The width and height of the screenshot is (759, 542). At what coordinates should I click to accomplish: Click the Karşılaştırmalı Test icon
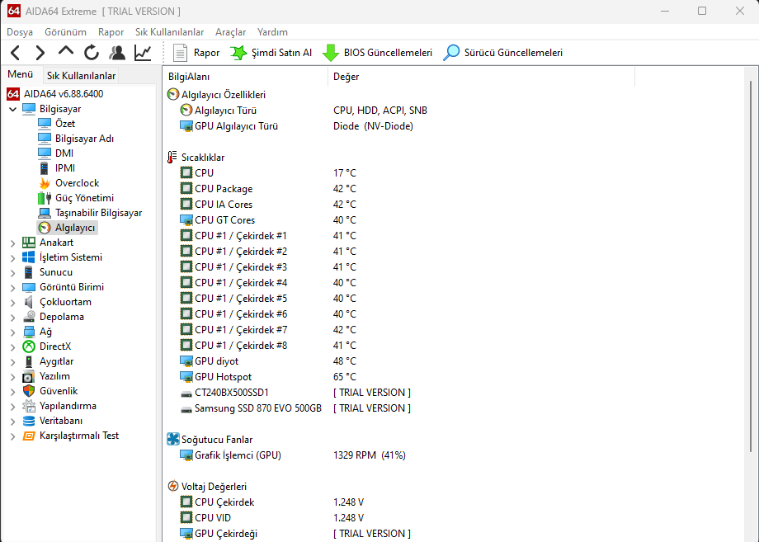(x=29, y=436)
